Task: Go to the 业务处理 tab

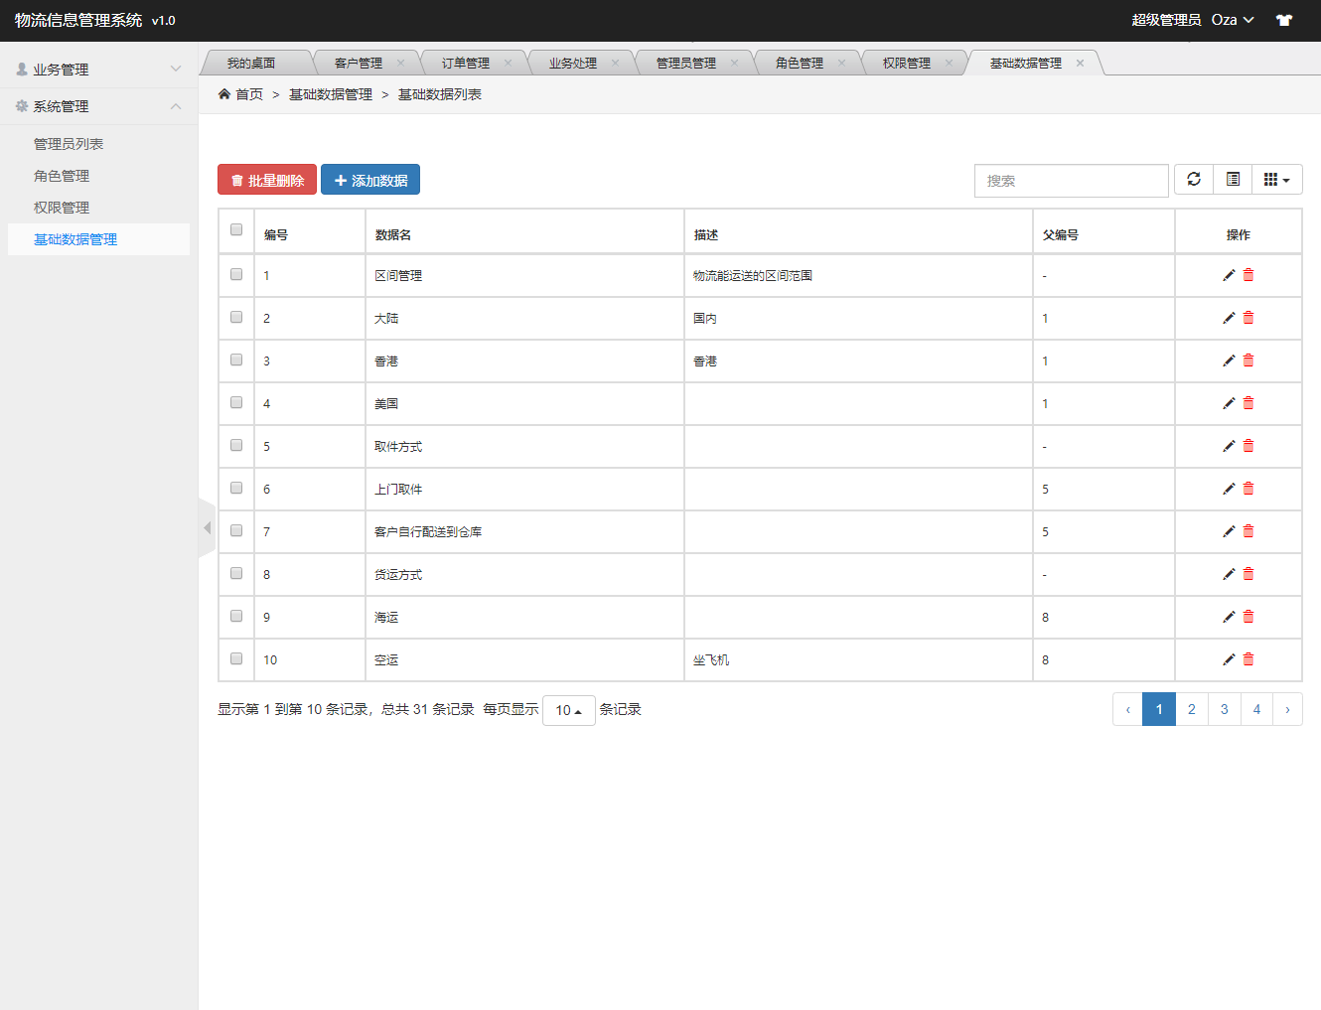Action: 573,63
